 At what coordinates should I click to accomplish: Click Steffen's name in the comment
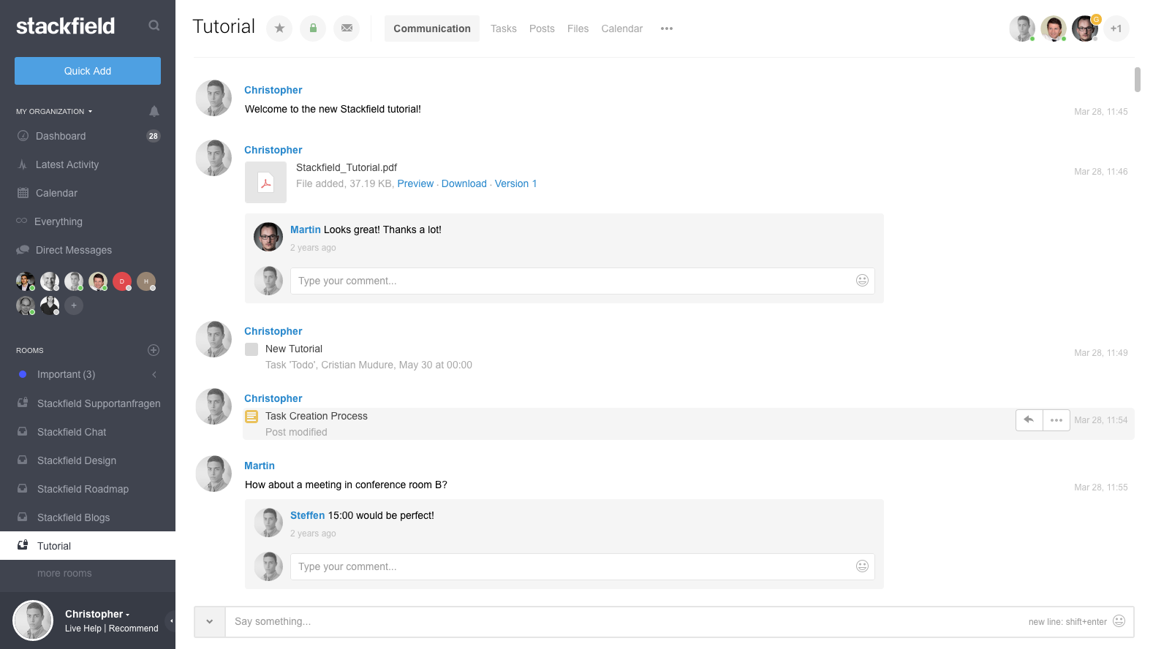tap(307, 515)
